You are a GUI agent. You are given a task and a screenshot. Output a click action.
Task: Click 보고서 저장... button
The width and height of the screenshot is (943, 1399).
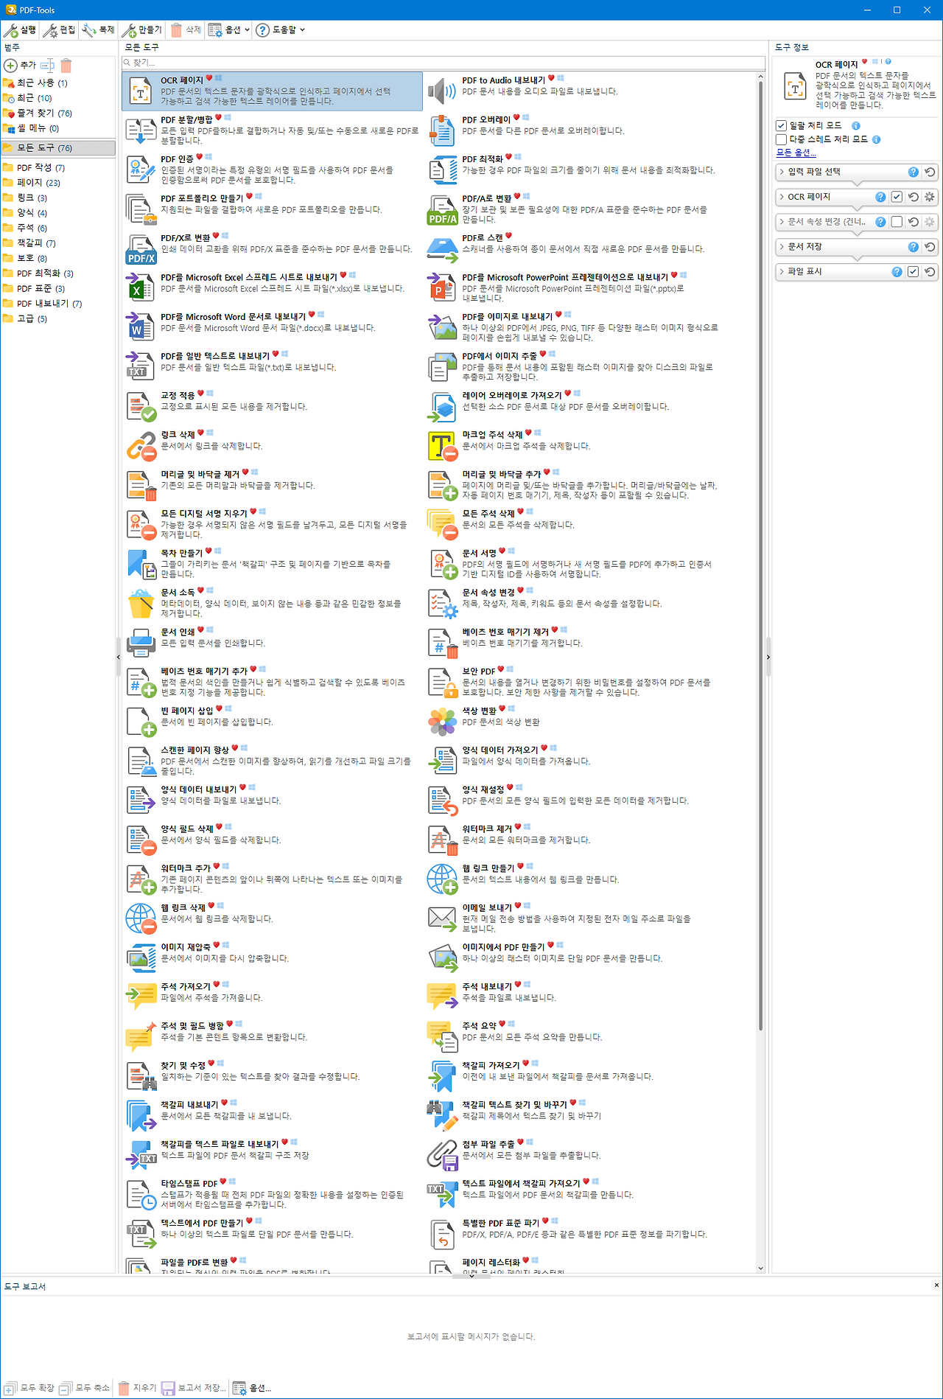click(x=194, y=1388)
